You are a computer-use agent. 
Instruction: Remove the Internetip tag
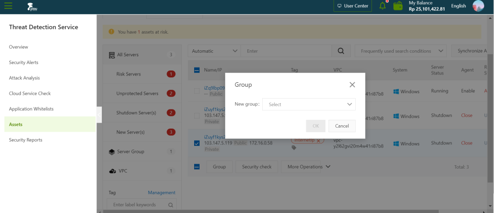(x=318, y=141)
